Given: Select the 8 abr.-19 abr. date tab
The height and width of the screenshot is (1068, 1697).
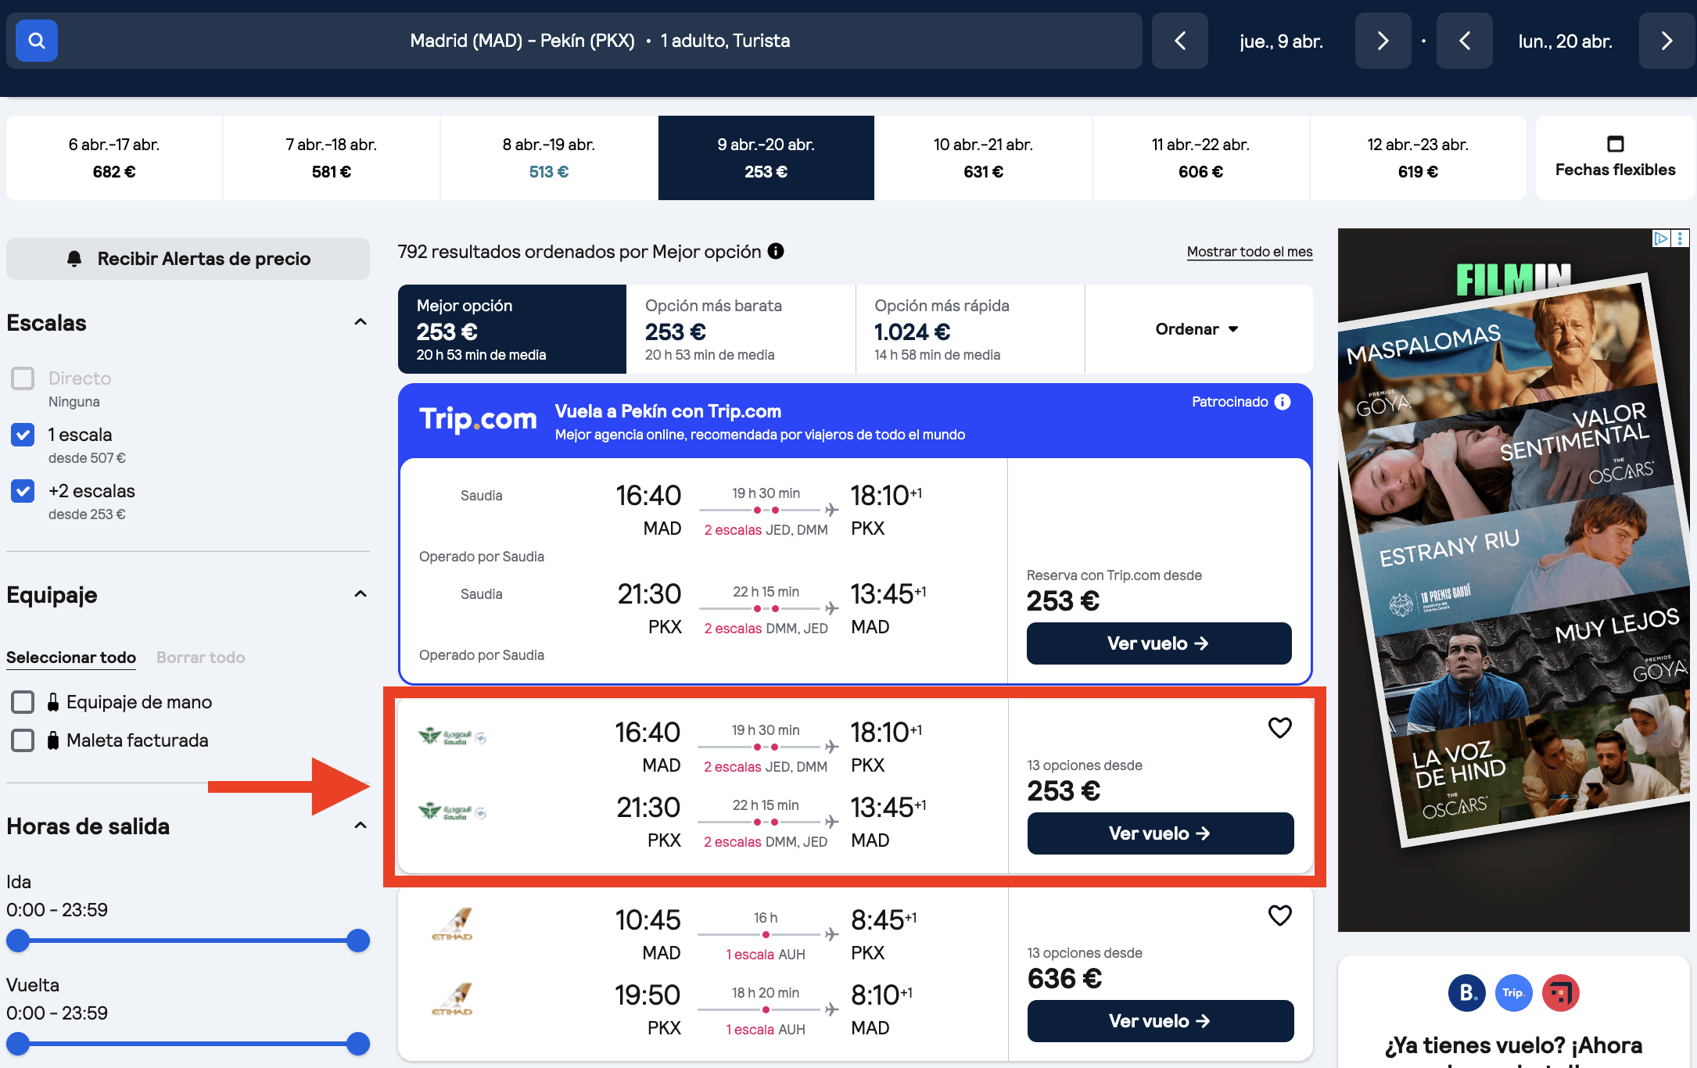Looking at the screenshot, I should pyautogui.click(x=548, y=156).
